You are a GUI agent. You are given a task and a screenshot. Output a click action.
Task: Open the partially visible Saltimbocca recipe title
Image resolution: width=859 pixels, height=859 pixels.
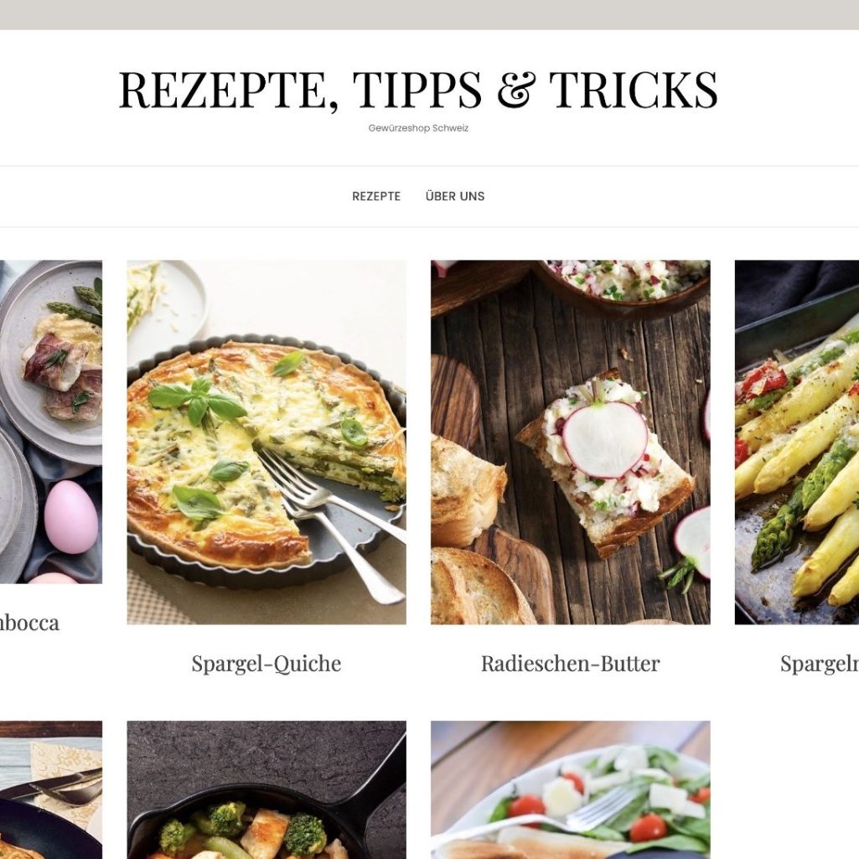(x=29, y=623)
